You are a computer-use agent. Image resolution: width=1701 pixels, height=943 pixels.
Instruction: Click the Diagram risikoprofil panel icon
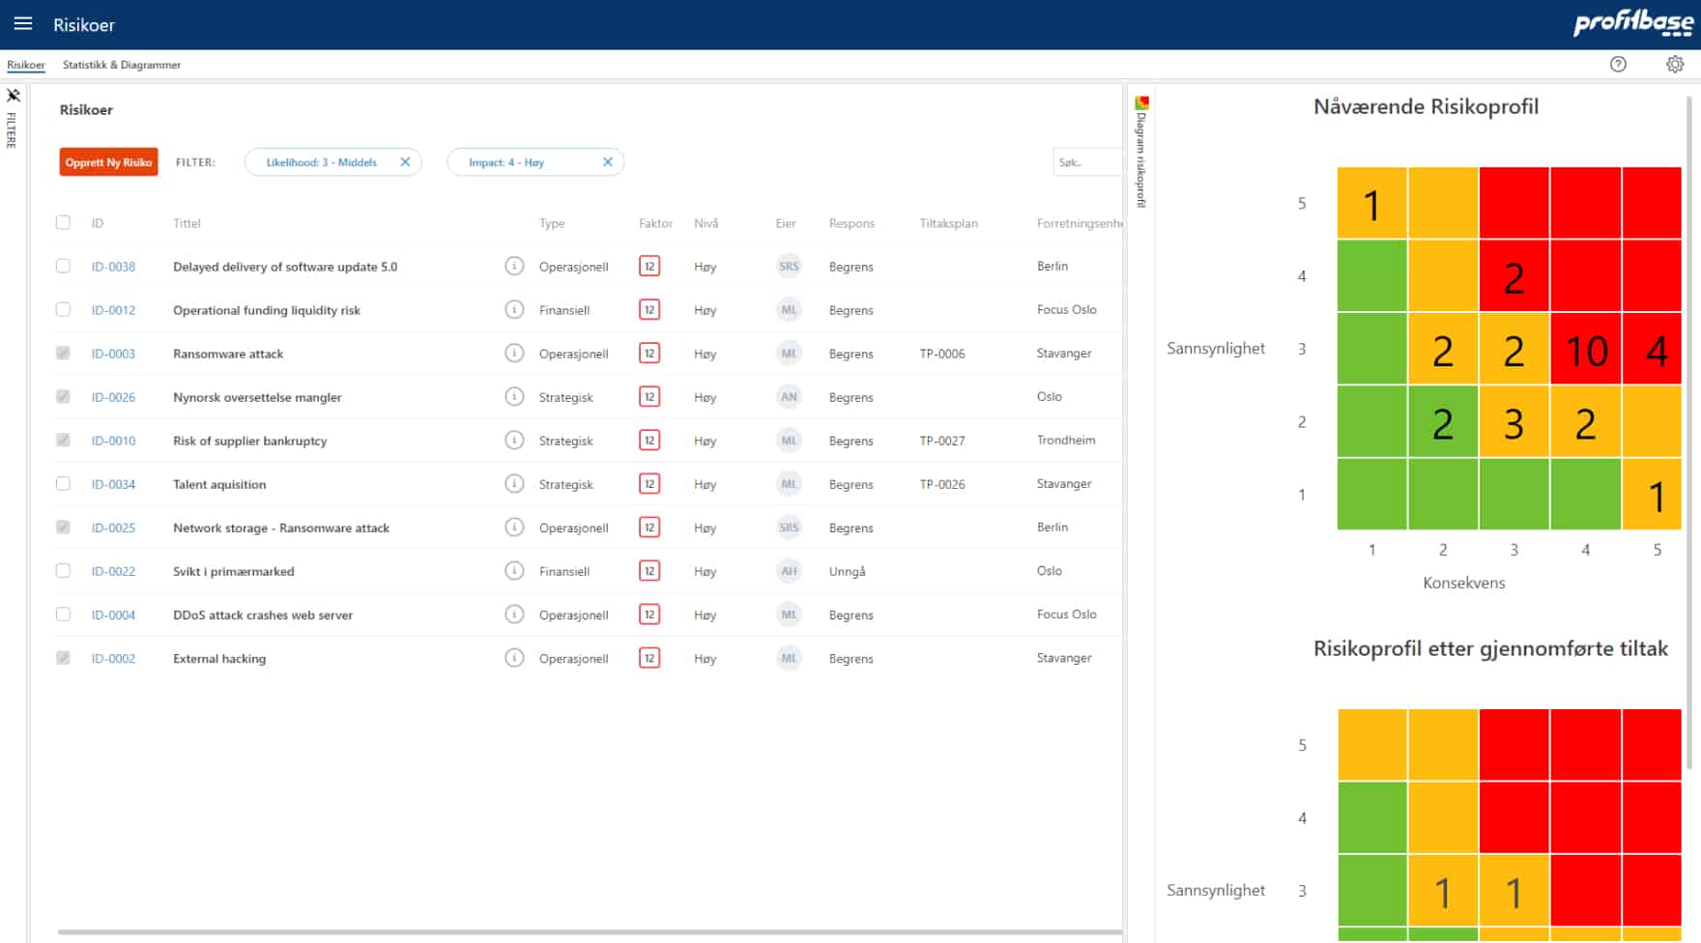click(x=1141, y=103)
